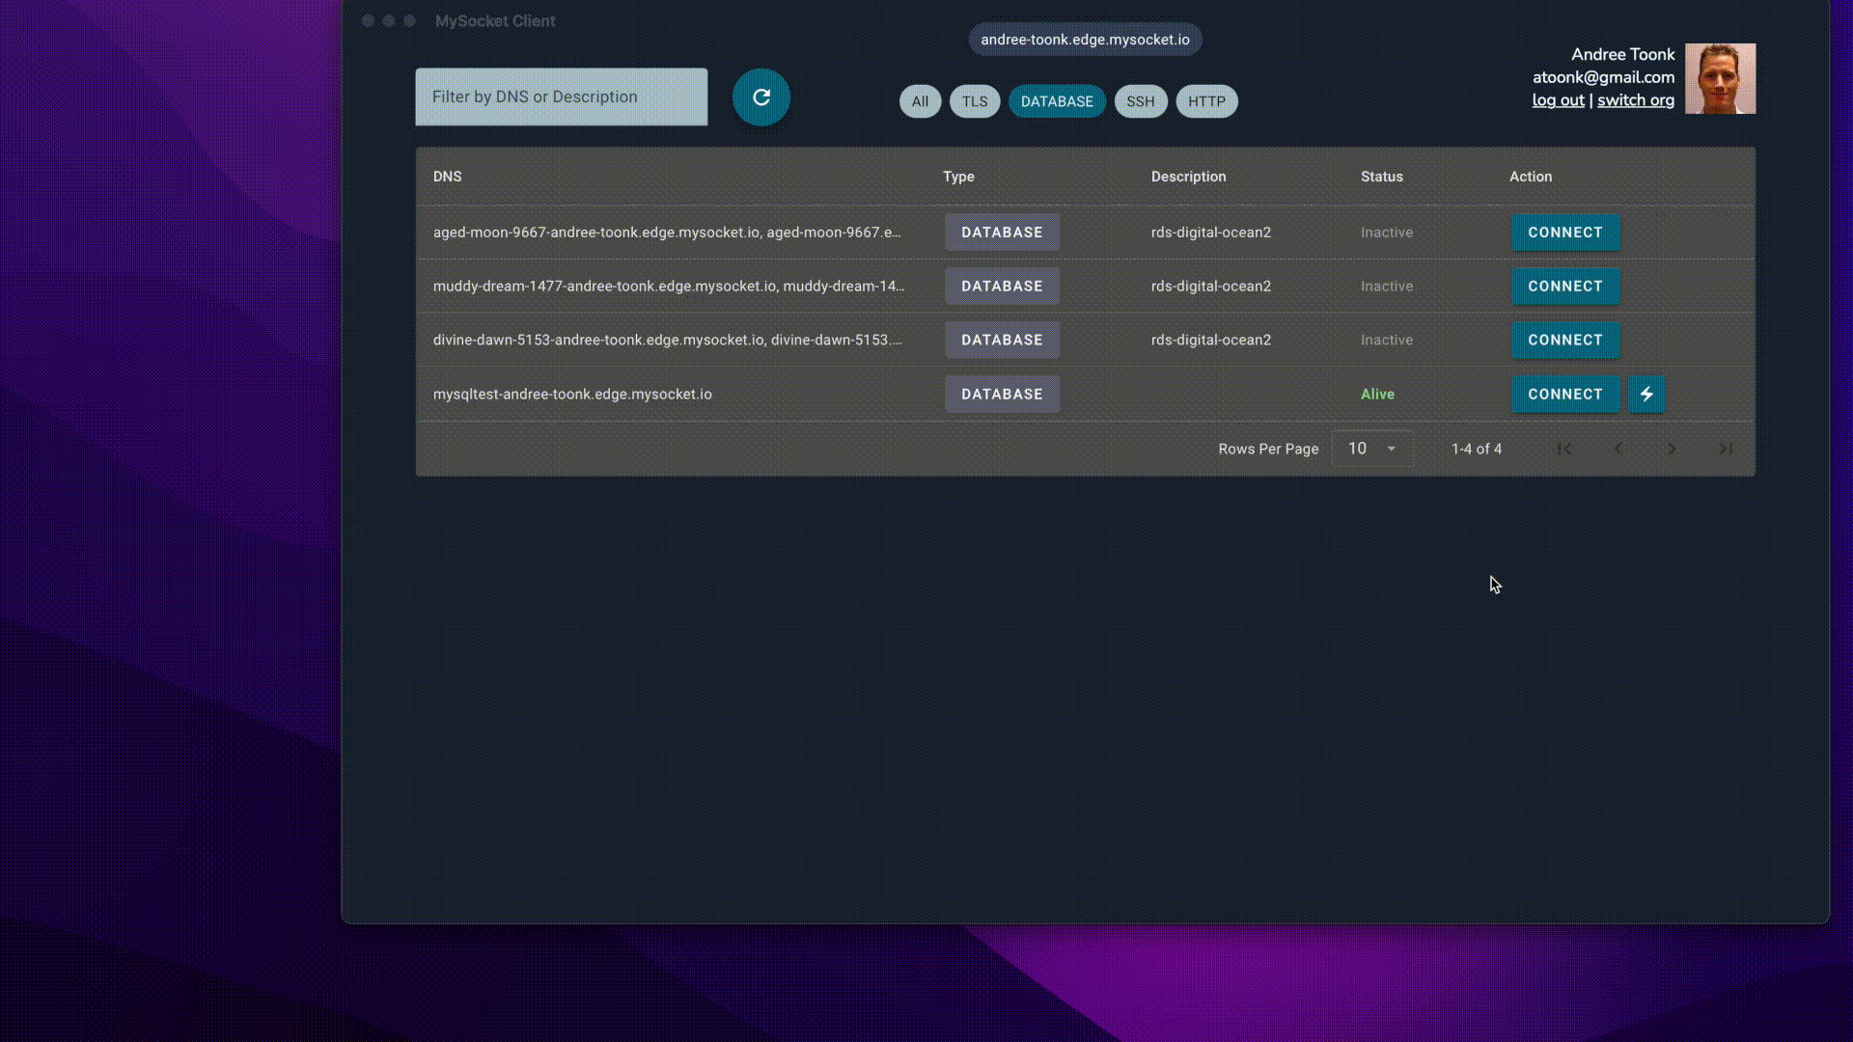This screenshot has width=1853, height=1042.
Task: Connect to aged-moon-9667 database socket
Action: click(1564, 233)
